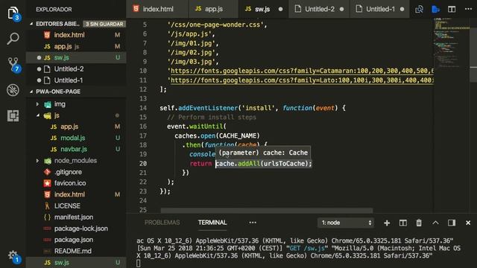The image size is (477, 268).
Task: Open the .gitignore file
Action: point(76,172)
